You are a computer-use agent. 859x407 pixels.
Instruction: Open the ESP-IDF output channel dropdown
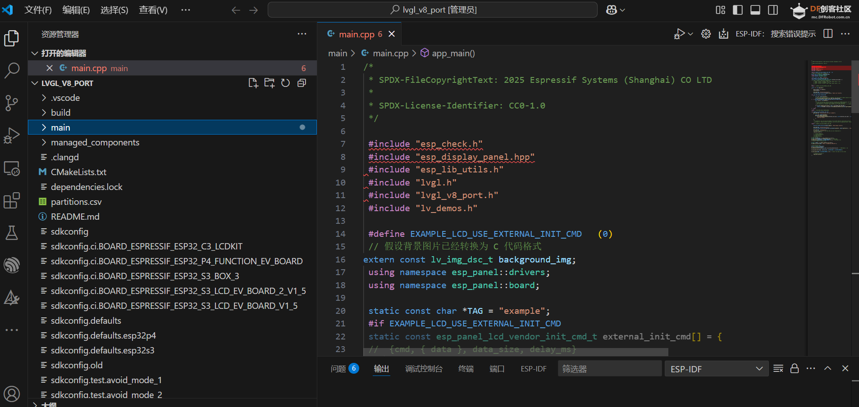click(717, 369)
